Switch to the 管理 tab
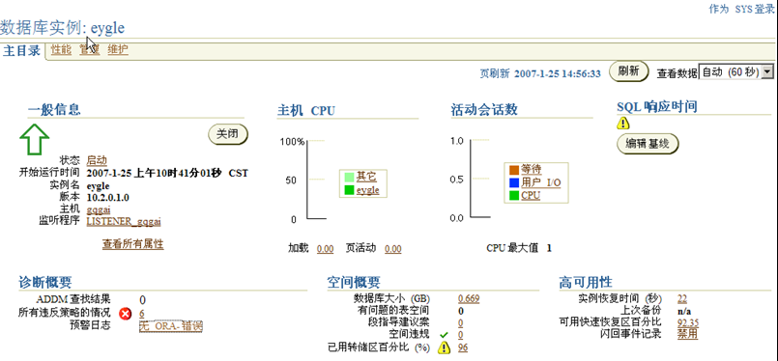 coord(89,49)
